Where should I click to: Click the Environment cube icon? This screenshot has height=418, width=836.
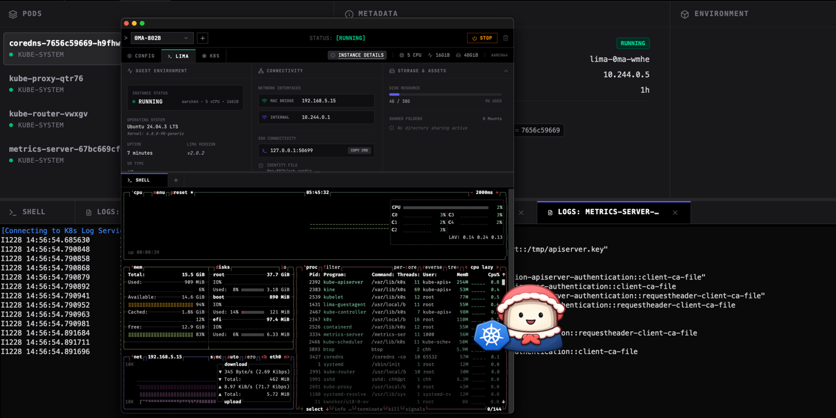point(684,14)
